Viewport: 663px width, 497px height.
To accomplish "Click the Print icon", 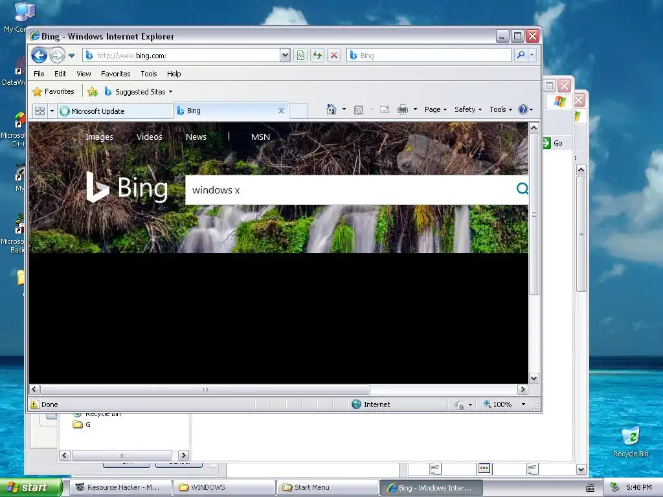I will tap(403, 110).
